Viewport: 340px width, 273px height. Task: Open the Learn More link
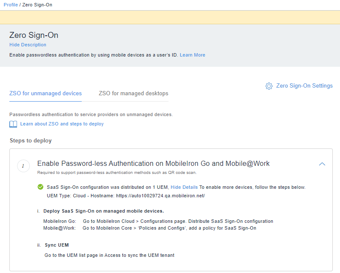point(192,55)
